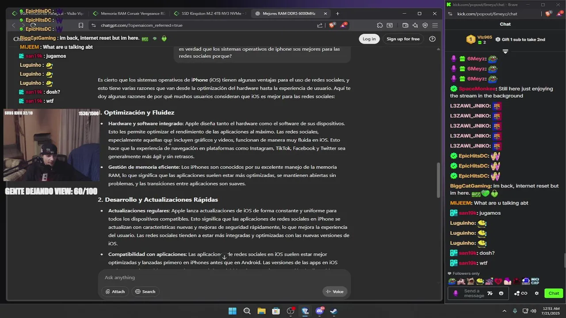Insert the NO CAP emote

[535, 281]
